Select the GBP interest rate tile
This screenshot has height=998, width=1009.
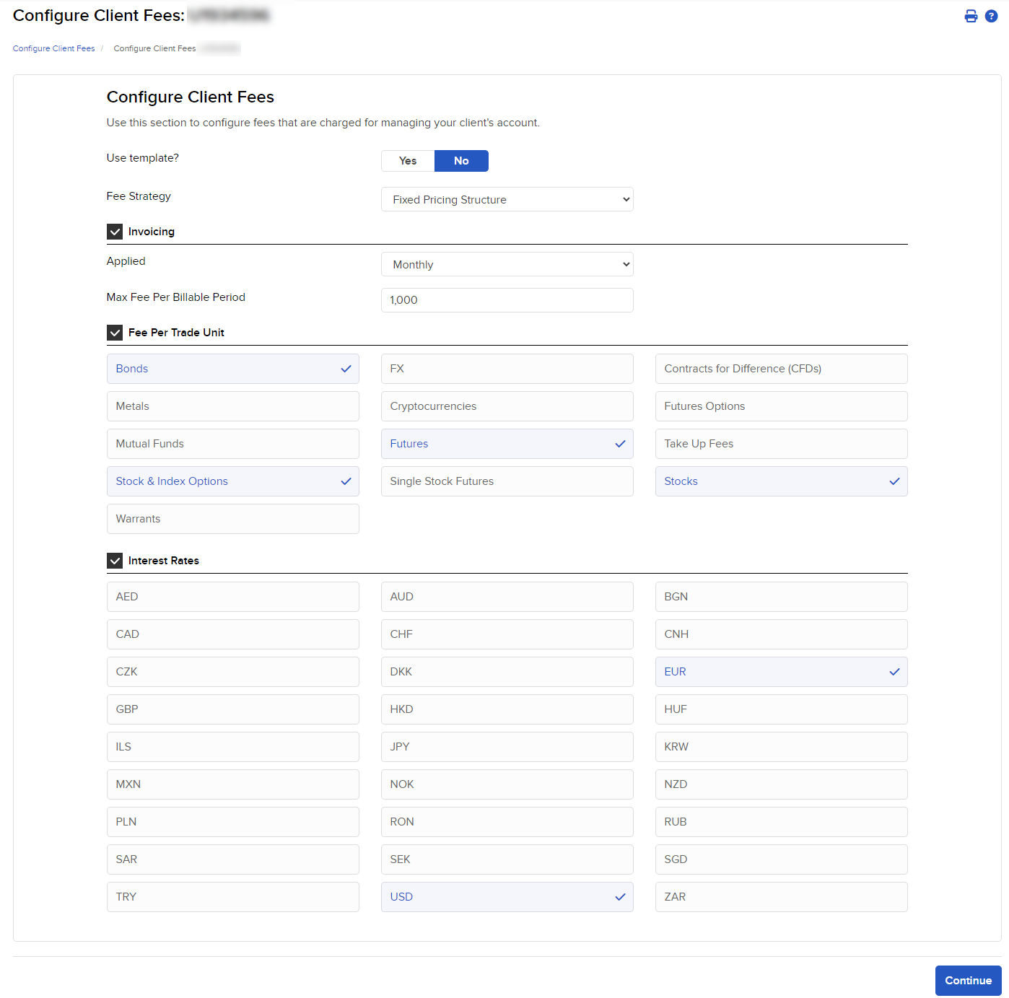coord(232,709)
